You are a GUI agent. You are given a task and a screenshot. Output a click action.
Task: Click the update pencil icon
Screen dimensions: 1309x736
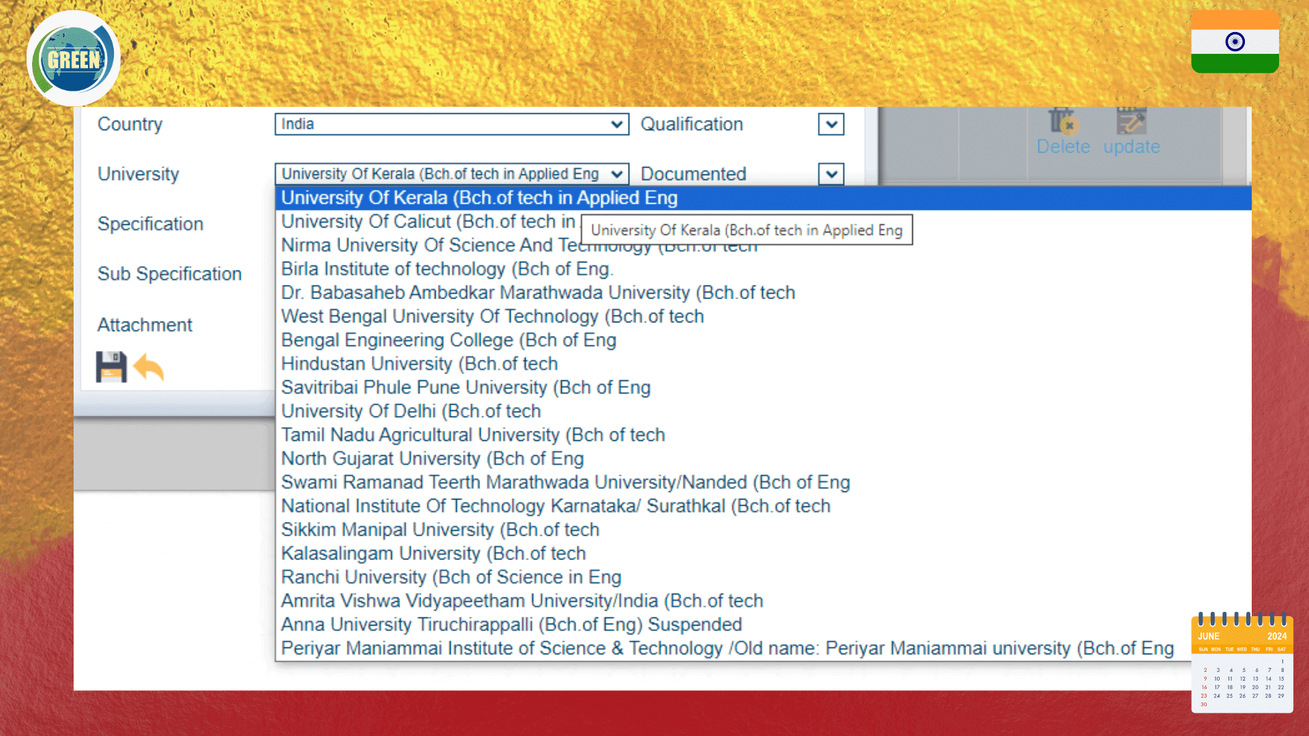pyautogui.click(x=1131, y=121)
